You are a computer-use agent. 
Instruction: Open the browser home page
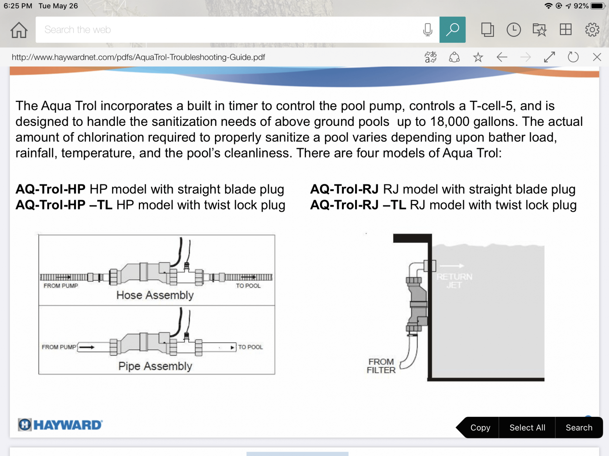click(19, 30)
